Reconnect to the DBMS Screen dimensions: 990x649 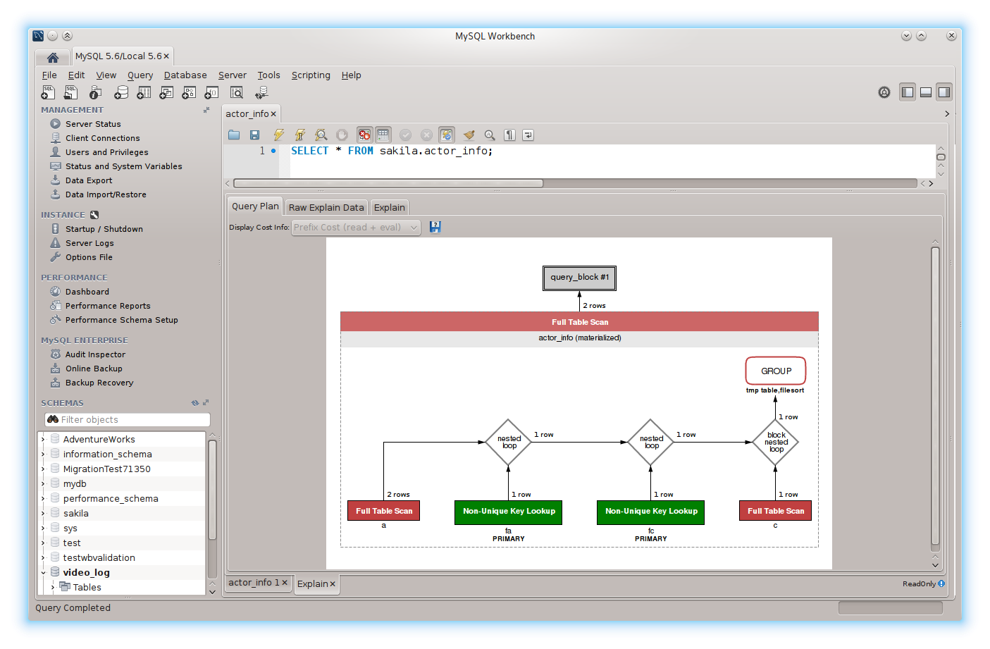(261, 92)
